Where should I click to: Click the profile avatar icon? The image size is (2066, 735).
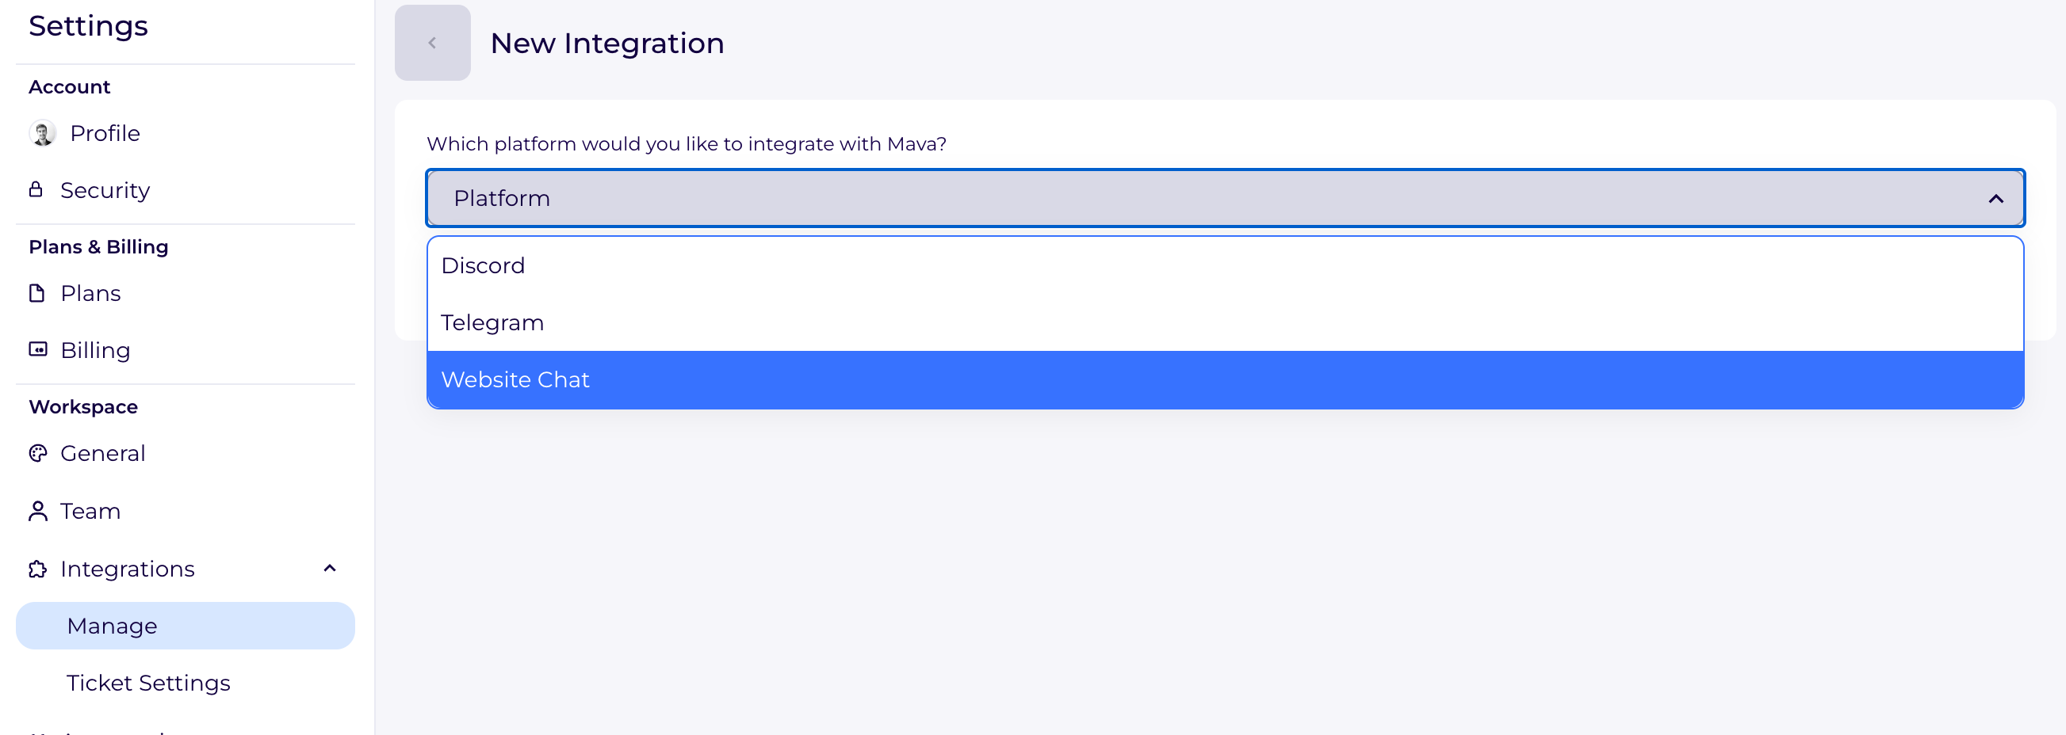pos(43,133)
